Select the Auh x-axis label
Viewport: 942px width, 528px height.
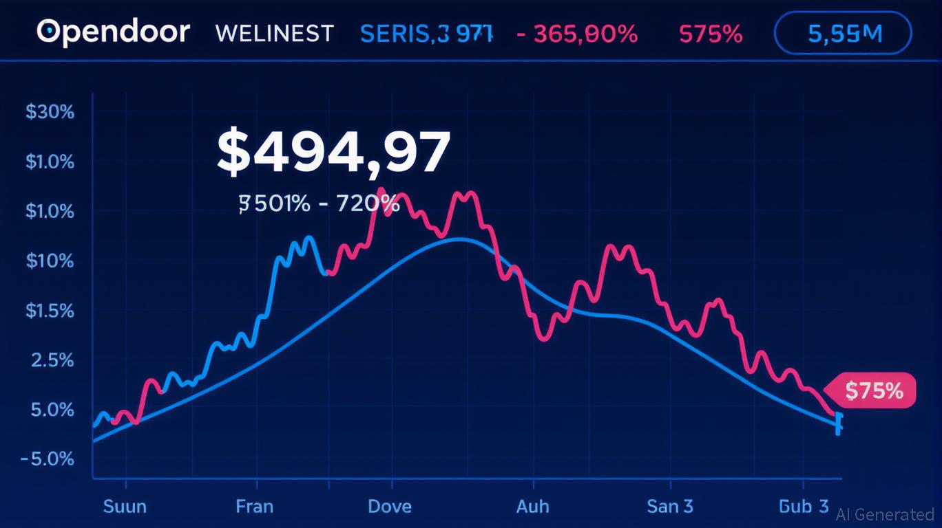(532, 507)
